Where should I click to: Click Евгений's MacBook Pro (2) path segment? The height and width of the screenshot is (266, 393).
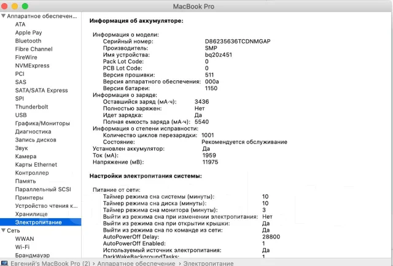click(x=50, y=264)
